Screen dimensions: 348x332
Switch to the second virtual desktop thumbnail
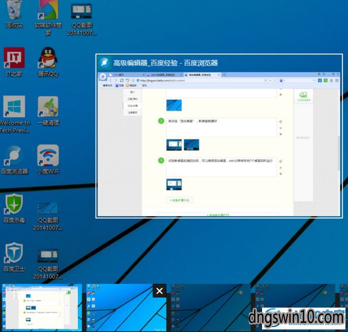pyautogui.click(x=126, y=308)
